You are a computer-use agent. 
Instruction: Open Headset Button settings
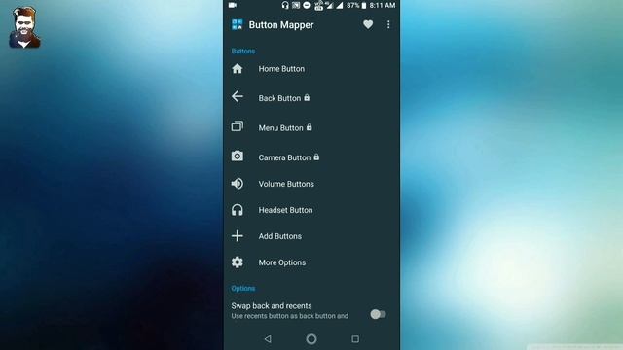[x=311, y=210]
